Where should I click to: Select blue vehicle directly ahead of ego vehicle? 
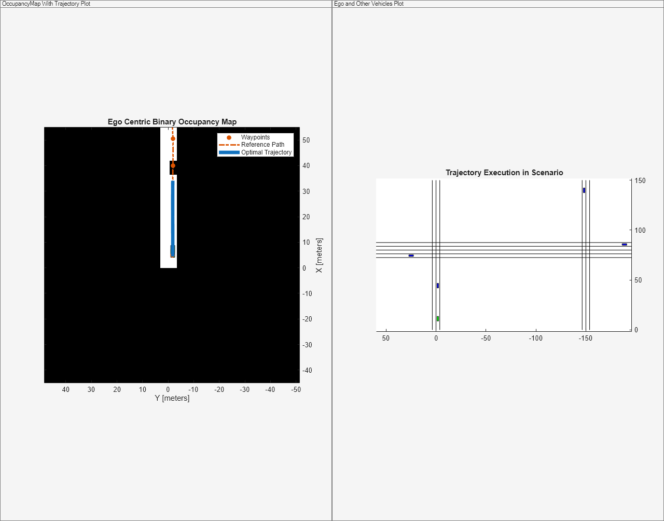tap(438, 286)
